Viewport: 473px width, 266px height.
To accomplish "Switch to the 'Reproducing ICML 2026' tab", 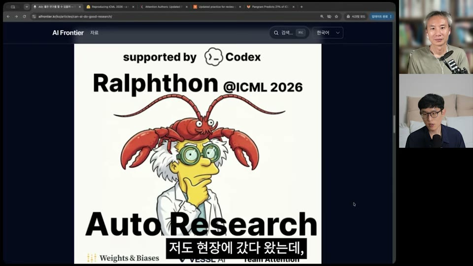I will click(x=110, y=6).
